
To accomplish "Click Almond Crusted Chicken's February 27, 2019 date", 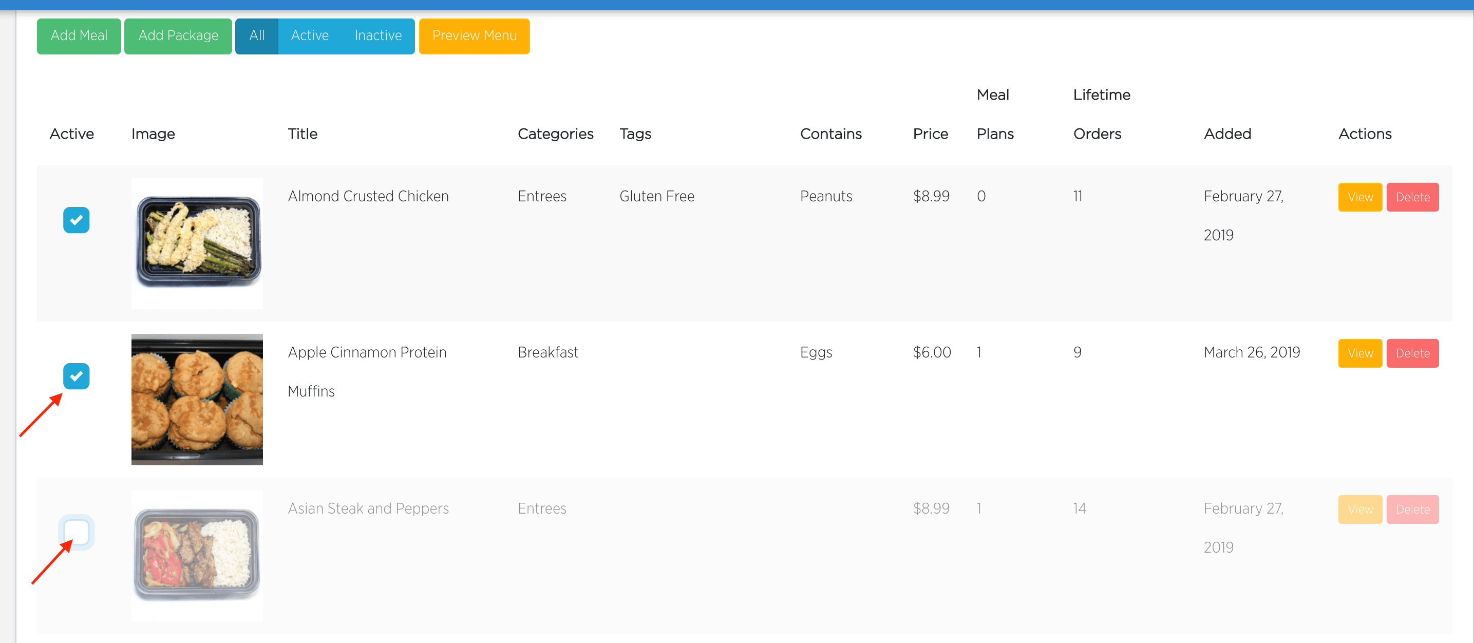I will click(1243, 216).
